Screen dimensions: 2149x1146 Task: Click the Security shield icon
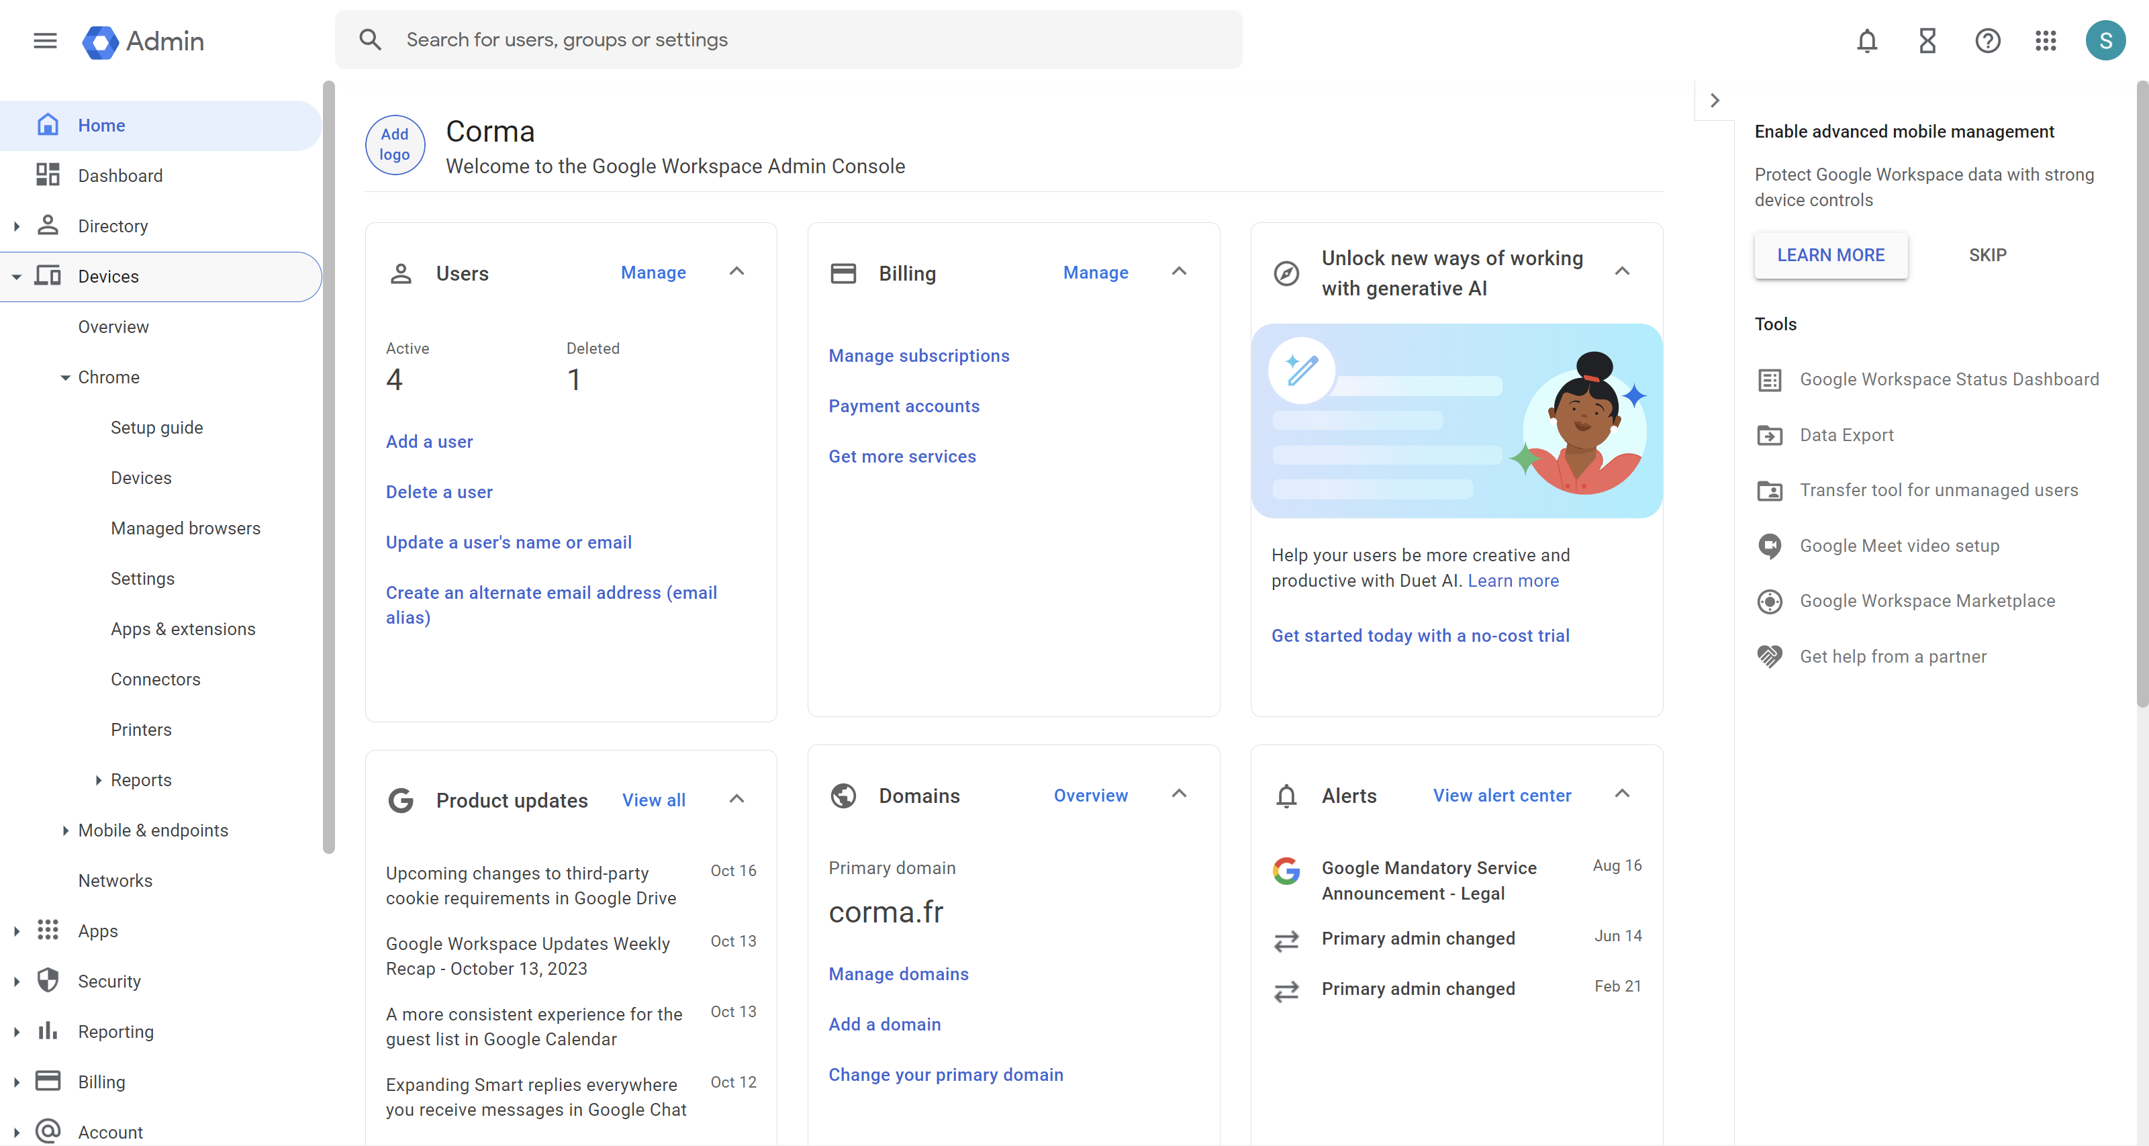point(48,981)
